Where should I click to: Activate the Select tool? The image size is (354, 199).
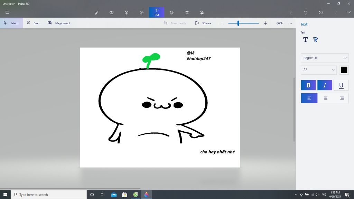tap(11, 23)
